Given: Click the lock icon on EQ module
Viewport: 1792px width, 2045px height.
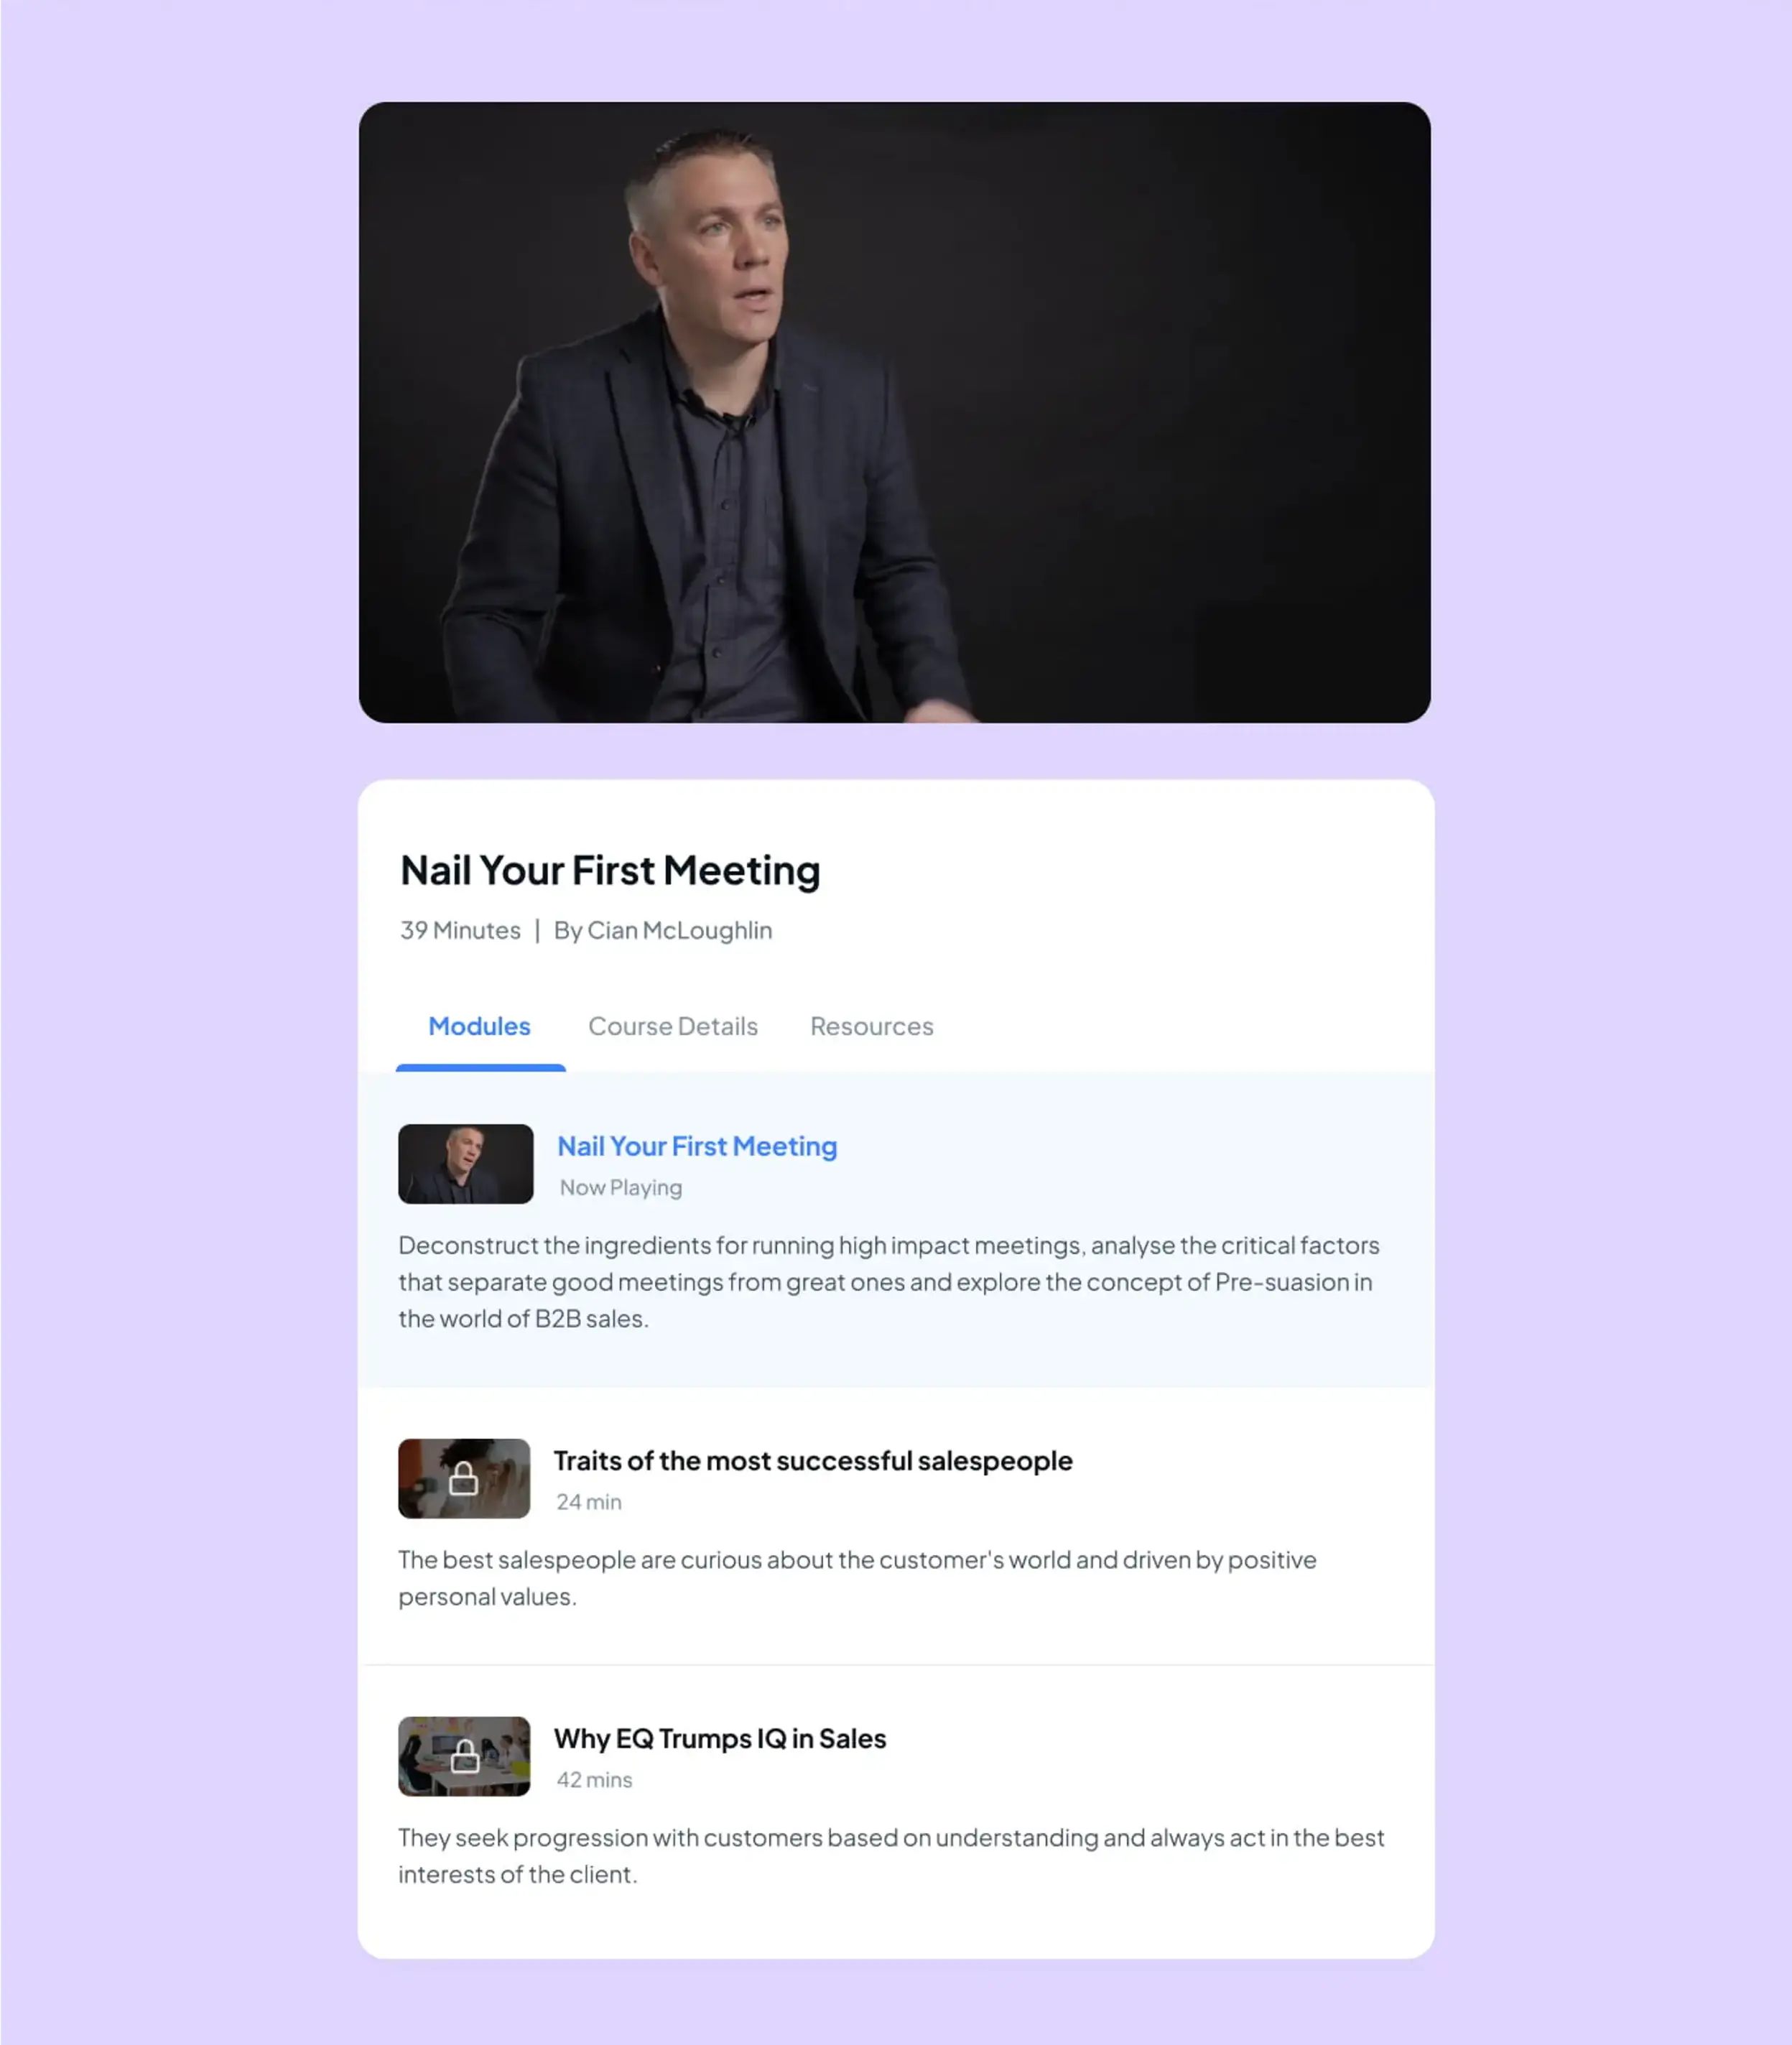Looking at the screenshot, I should pos(464,1756).
